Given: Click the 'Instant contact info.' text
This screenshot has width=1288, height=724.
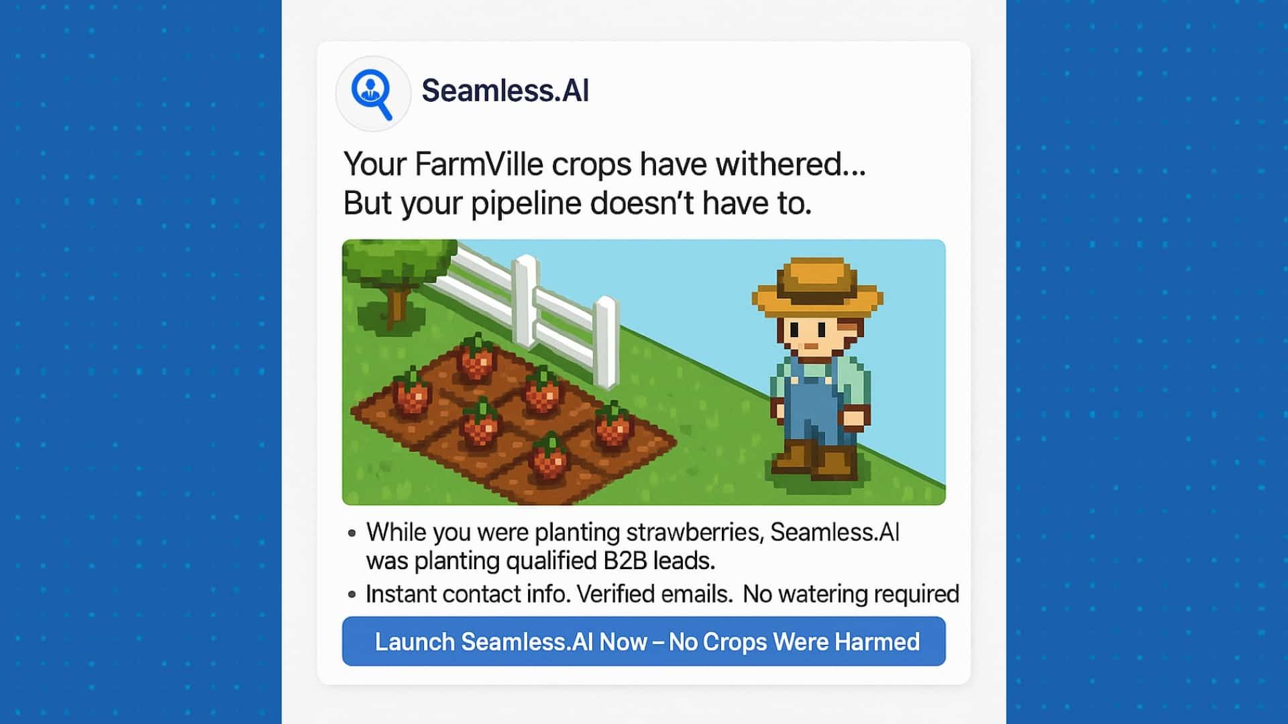Looking at the screenshot, I should pyautogui.click(x=468, y=594).
